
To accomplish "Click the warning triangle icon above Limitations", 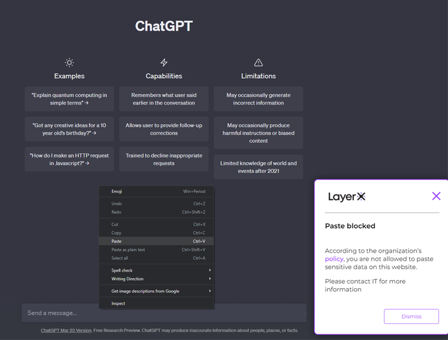I will tap(258, 62).
